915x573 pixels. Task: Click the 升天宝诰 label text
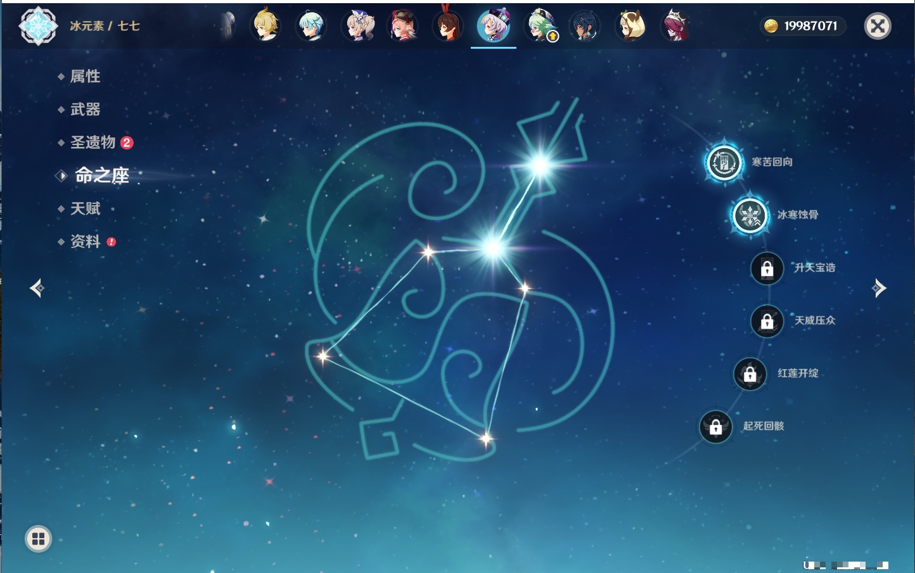point(815,268)
